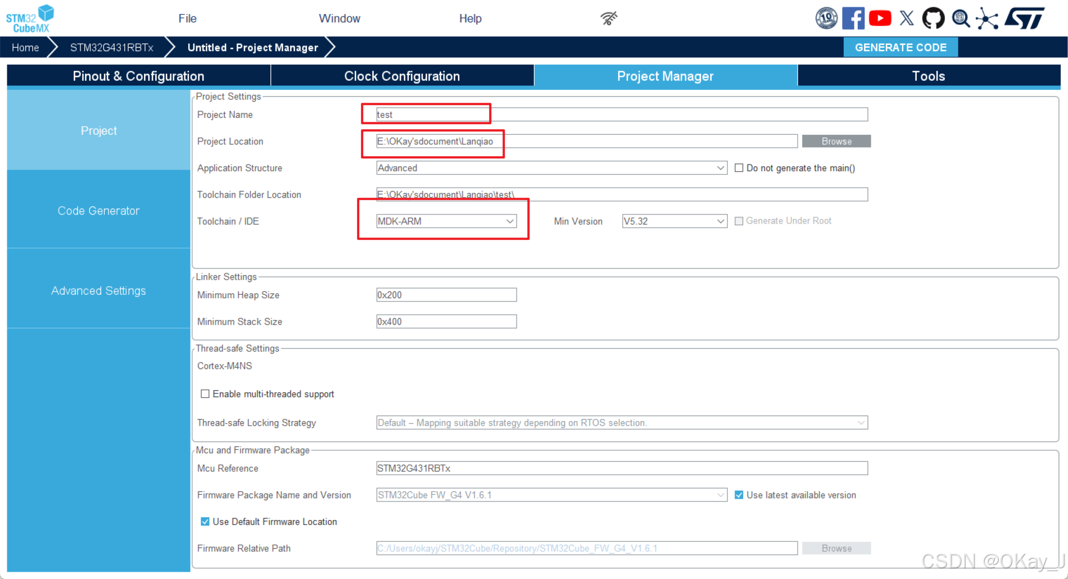The width and height of the screenshot is (1068, 579).
Task: Open Thread-safe Locking Strategy dropdown
Action: tap(622, 422)
